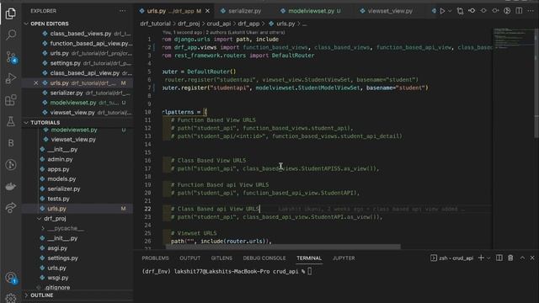The image size is (539, 303).
Task: Open the Extensions view
Action: (11, 100)
